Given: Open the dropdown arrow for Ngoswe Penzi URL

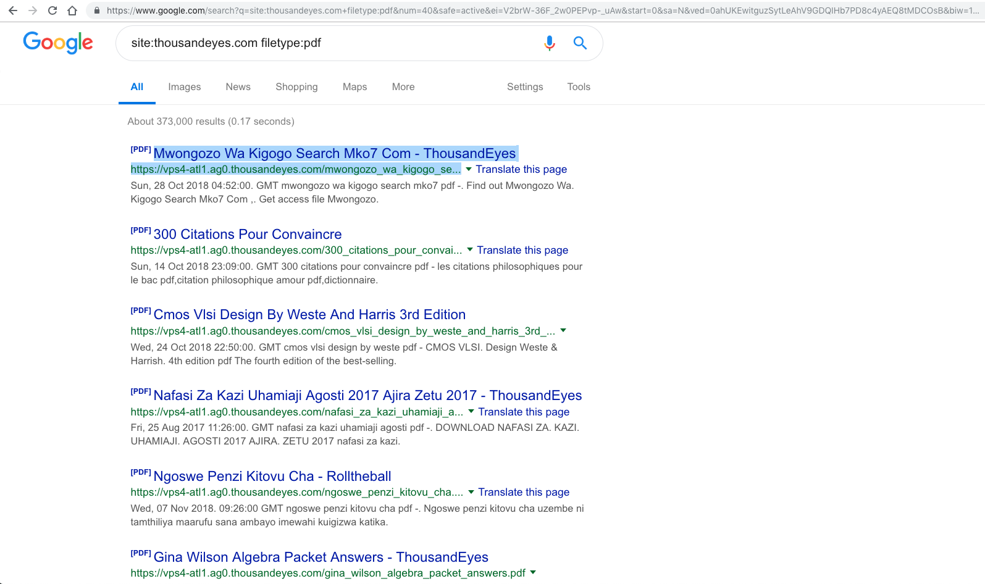Looking at the screenshot, I should tap(471, 492).
